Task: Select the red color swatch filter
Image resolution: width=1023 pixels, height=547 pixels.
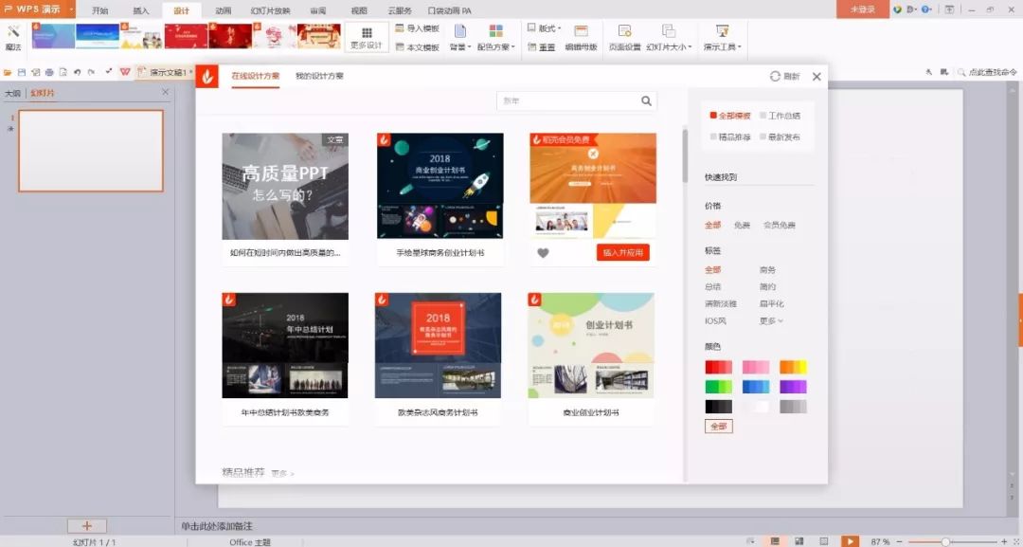Action: (x=717, y=367)
